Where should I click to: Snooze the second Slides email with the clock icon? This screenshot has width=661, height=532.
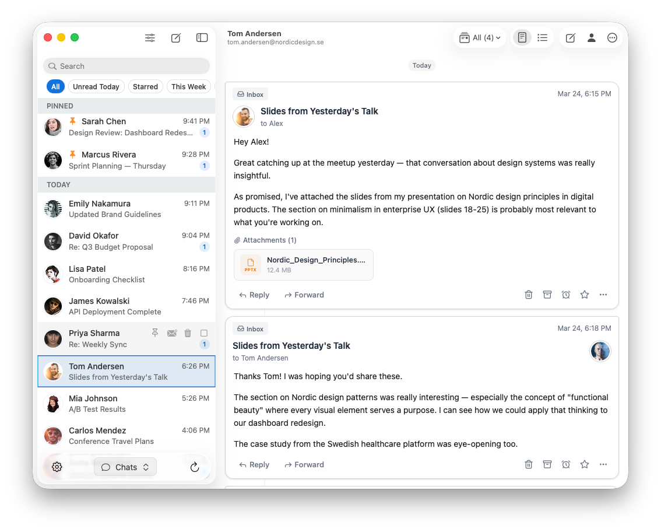[x=565, y=464]
